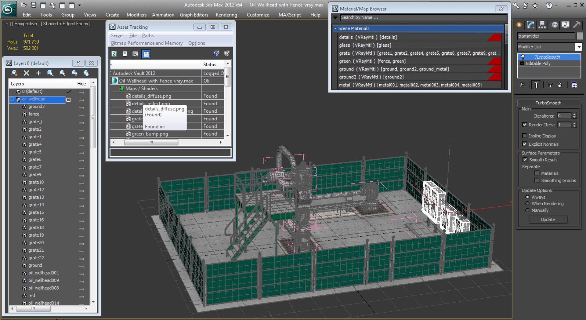Open the MAXScript menu
The image size is (586, 320).
[x=290, y=15]
